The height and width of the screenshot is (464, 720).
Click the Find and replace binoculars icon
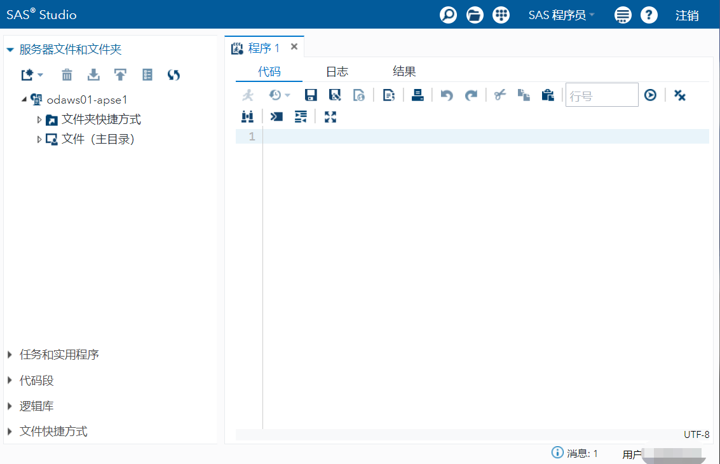point(247,117)
